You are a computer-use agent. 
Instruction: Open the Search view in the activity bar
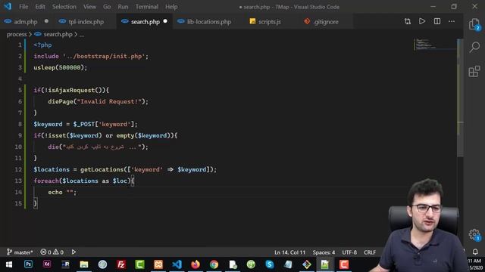click(474, 48)
